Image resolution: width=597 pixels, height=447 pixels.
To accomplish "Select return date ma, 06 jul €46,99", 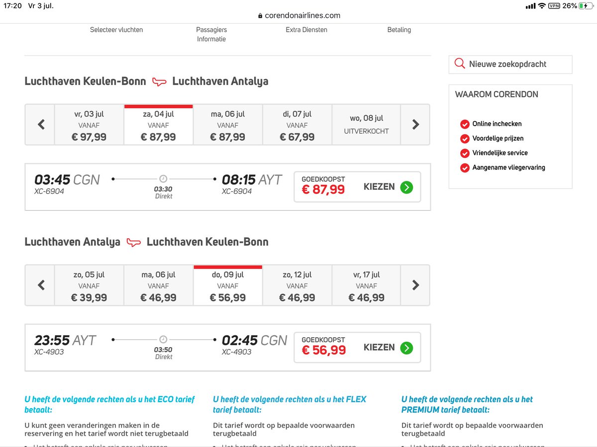I will point(158,285).
